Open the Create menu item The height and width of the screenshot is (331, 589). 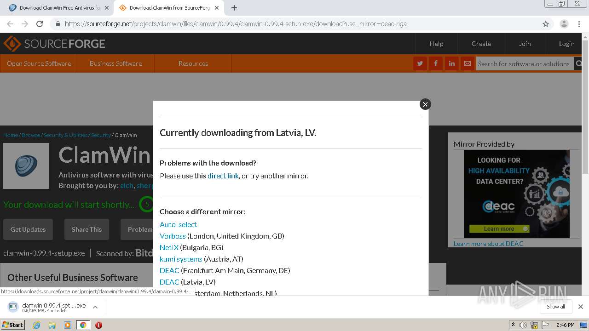coord(481,44)
